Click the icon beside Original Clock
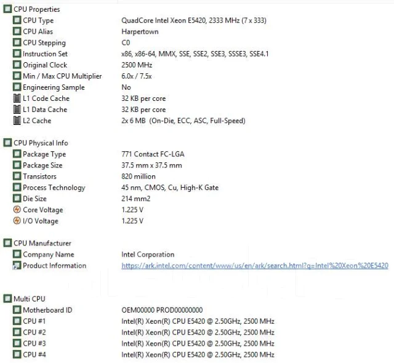394x363 pixels. point(17,65)
